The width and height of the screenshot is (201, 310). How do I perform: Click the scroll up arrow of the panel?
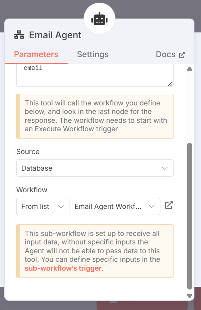tap(189, 69)
